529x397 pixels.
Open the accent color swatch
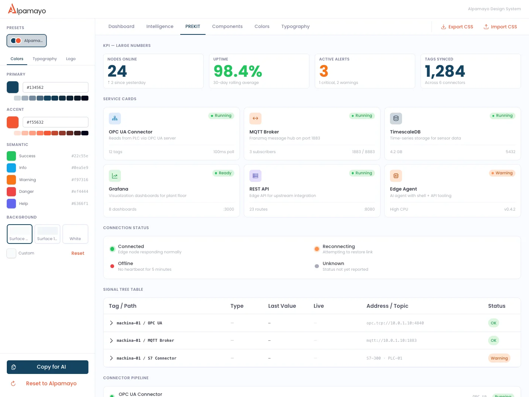pos(12,122)
